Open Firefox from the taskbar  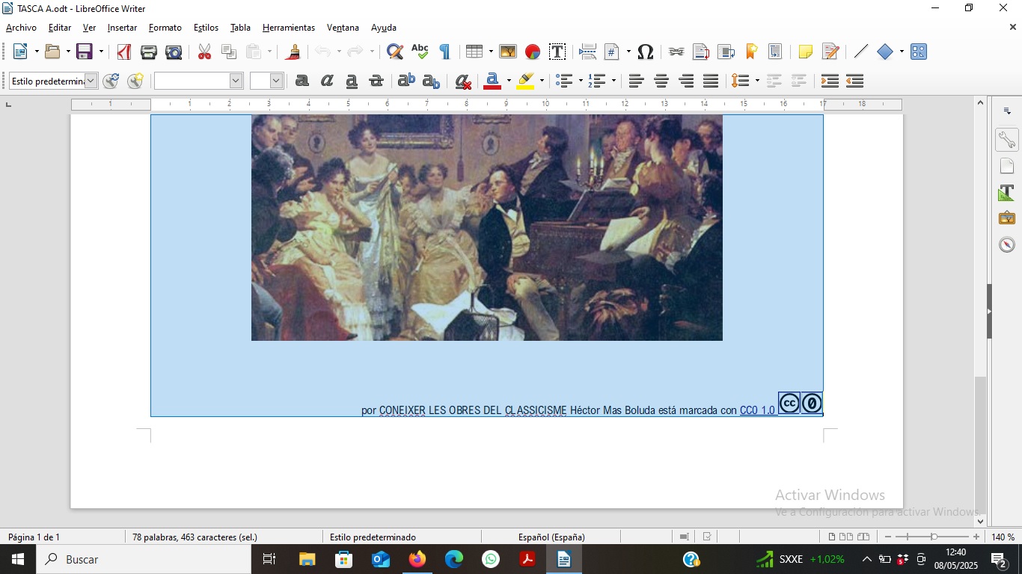click(x=417, y=559)
